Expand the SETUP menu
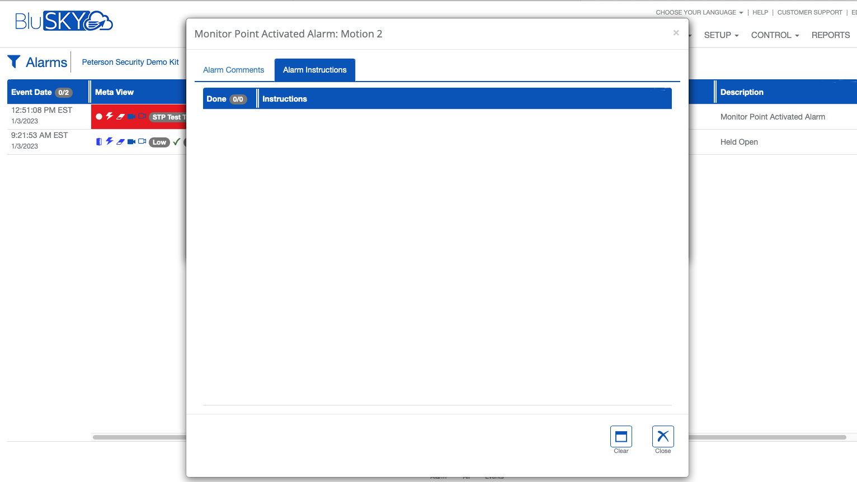Viewport: 857px width, 482px height. [x=721, y=35]
